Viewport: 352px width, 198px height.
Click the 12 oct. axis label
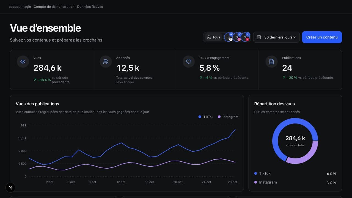[121, 182]
